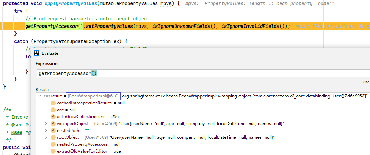This screenshot has width=370, height=155.
Task: Click the inline mpvs debug hint on first line
Action: click(260, 3)
